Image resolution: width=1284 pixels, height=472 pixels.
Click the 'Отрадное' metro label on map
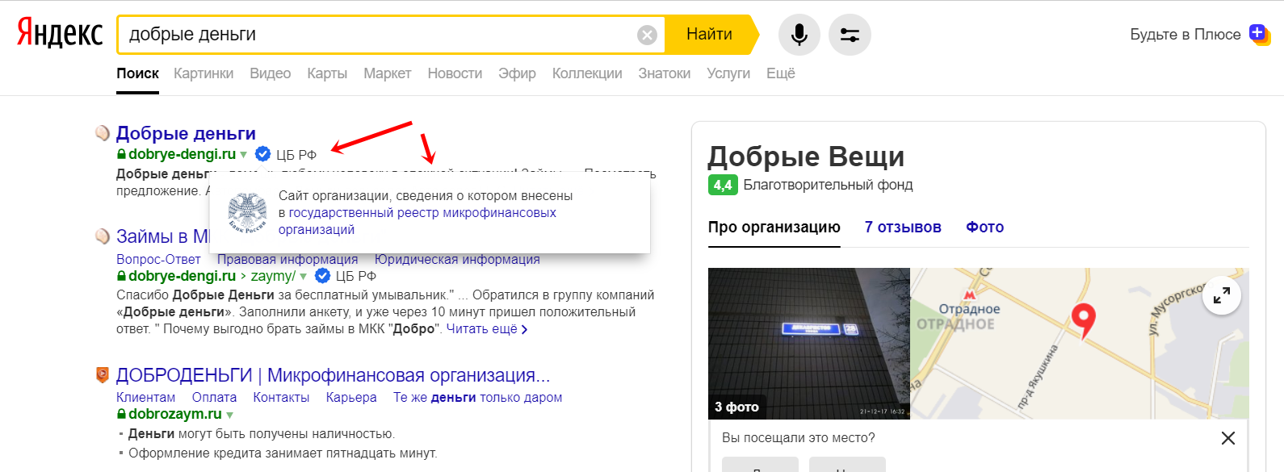[x=969, y=309]
